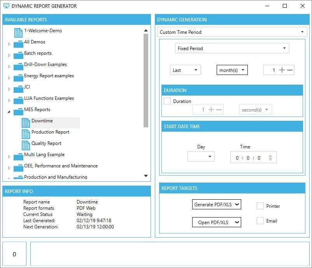This screenshot has height=268, width=312.
Task: Click the reports list vertical scrollbar thumb
Action: pos(146,80)
